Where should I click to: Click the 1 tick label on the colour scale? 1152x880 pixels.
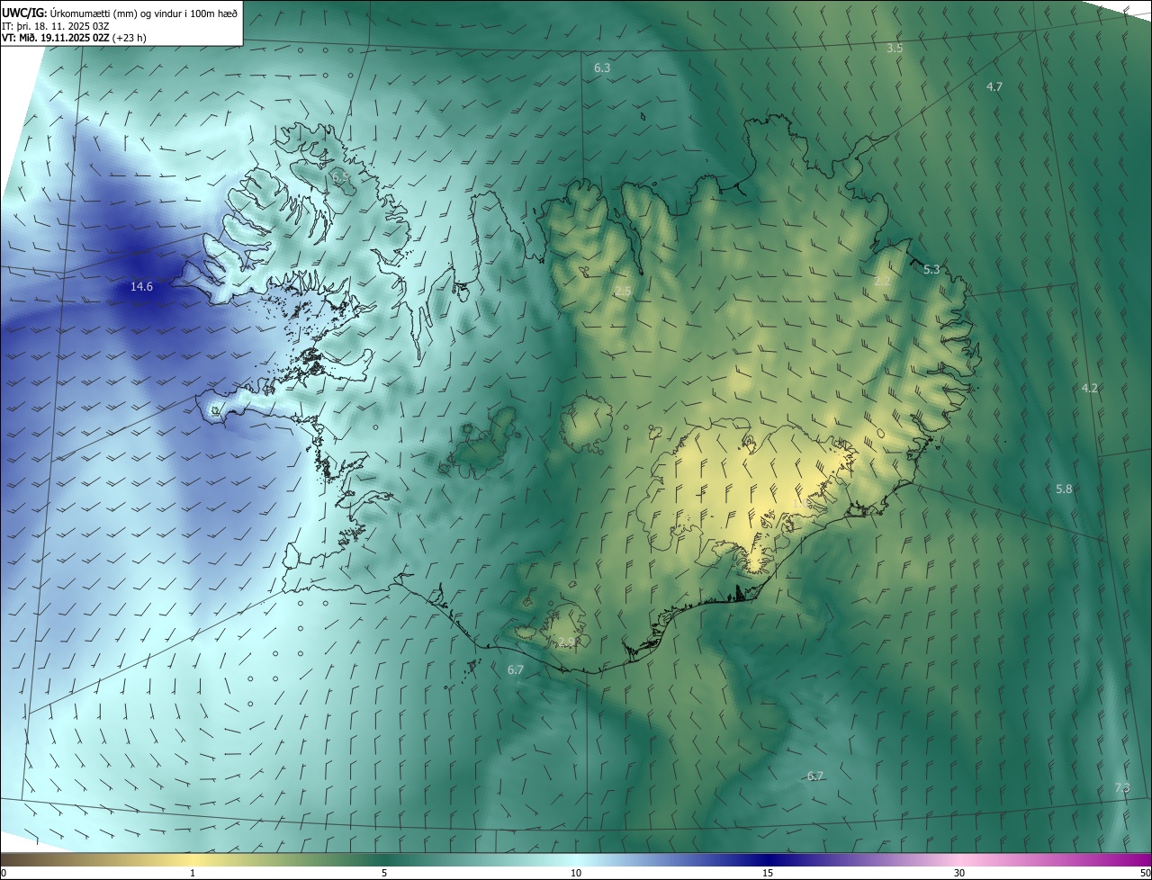(x=193, y=873)
